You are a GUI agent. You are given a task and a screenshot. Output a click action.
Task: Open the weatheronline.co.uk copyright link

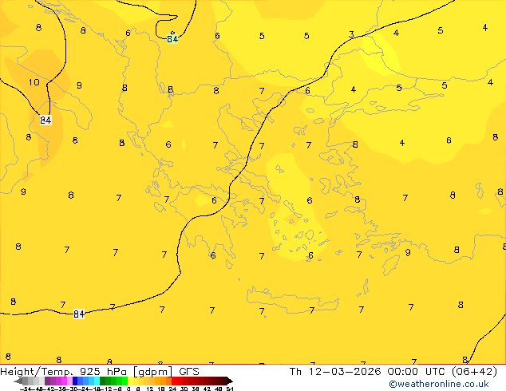click(439, 384)
